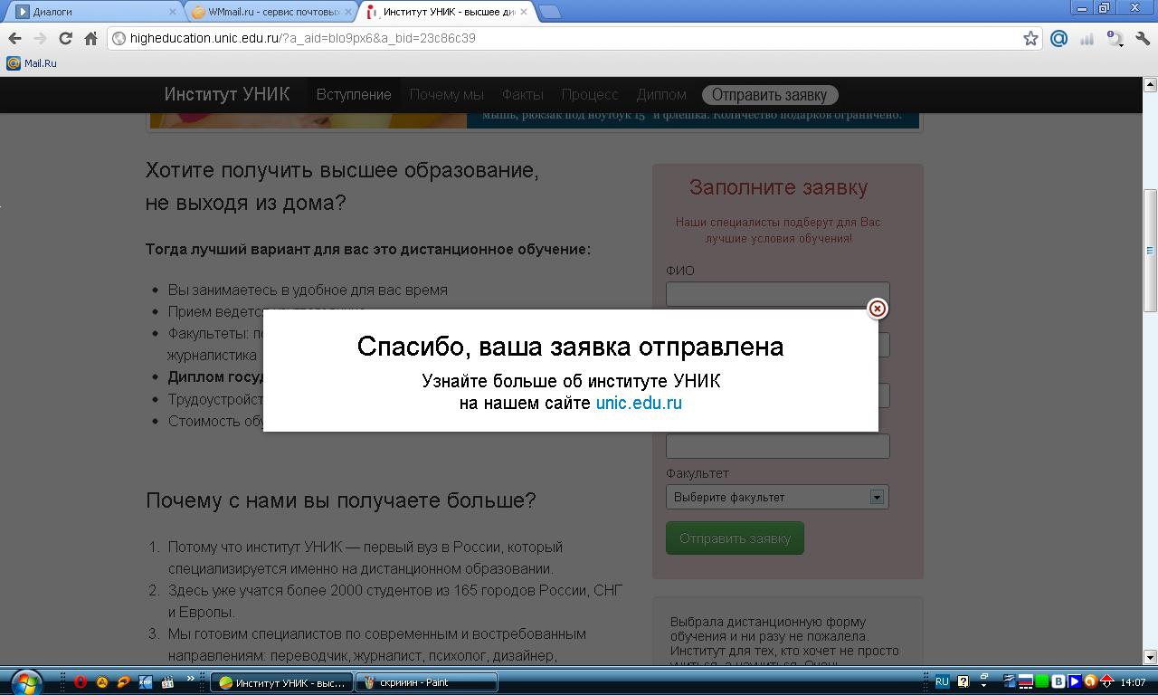Open the Mail.Ru @ extension
This screenshot has width=1158, height=695.
(x=1058, y=38)
